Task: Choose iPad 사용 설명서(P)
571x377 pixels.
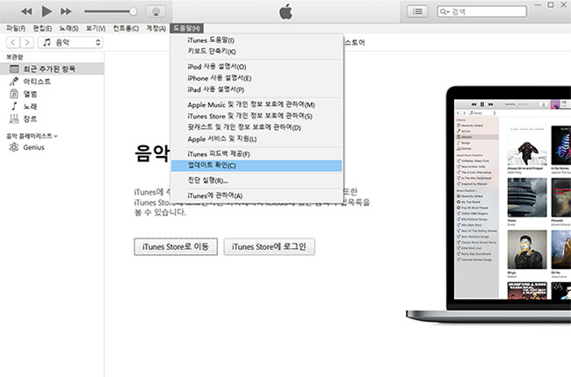Action: (257, 89)
